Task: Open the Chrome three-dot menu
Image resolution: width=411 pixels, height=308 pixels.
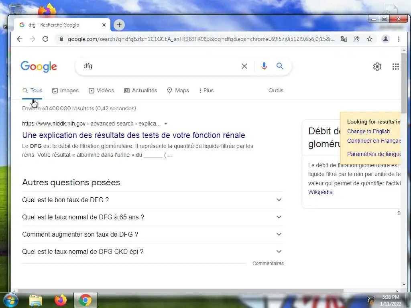Action: [x=399, y=39]
